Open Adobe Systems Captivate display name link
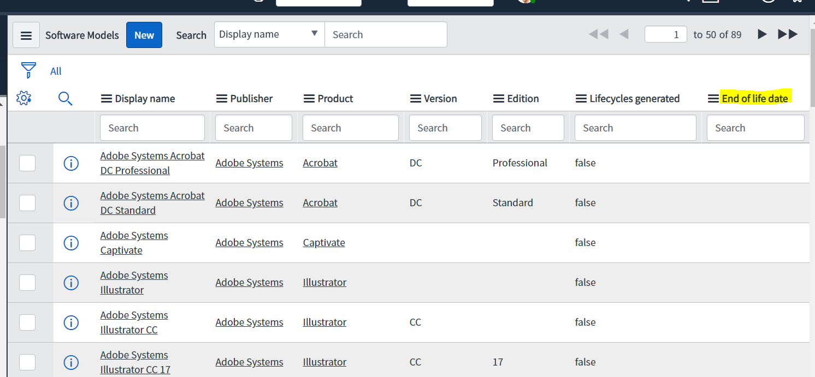This screenshot has width=815, height=377. (x=134, y=243)
